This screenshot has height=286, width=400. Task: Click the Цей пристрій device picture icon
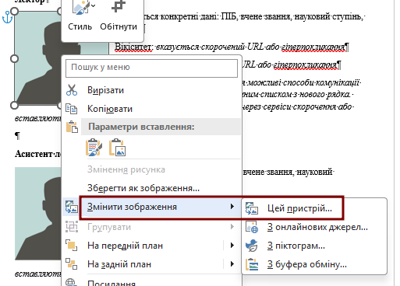point(252,208)
